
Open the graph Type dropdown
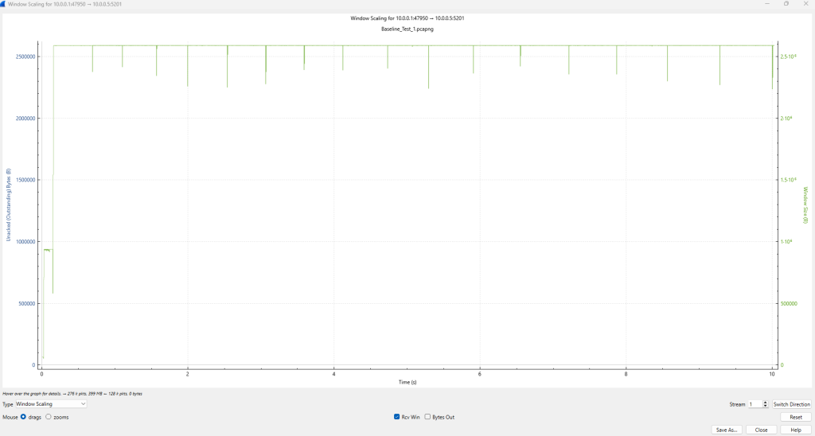coord(51,404)
